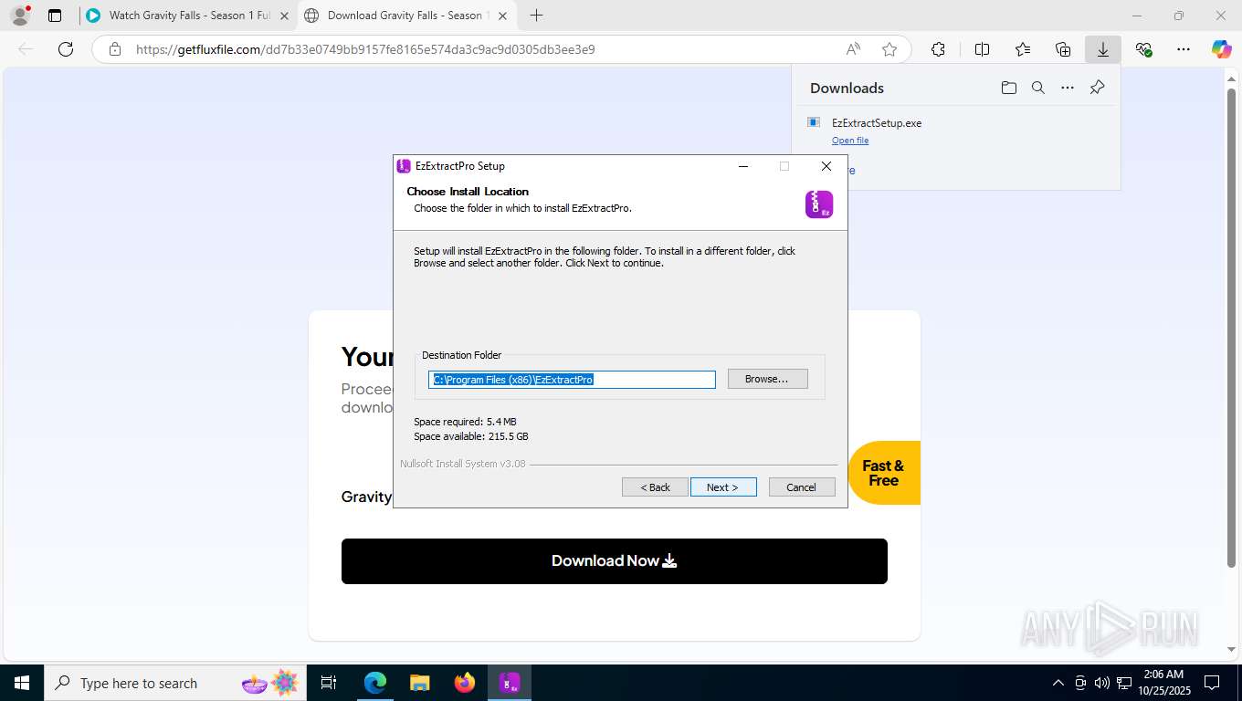Open the tab actions menu icon
The image size is (1242, 701).
click(55, 16)
